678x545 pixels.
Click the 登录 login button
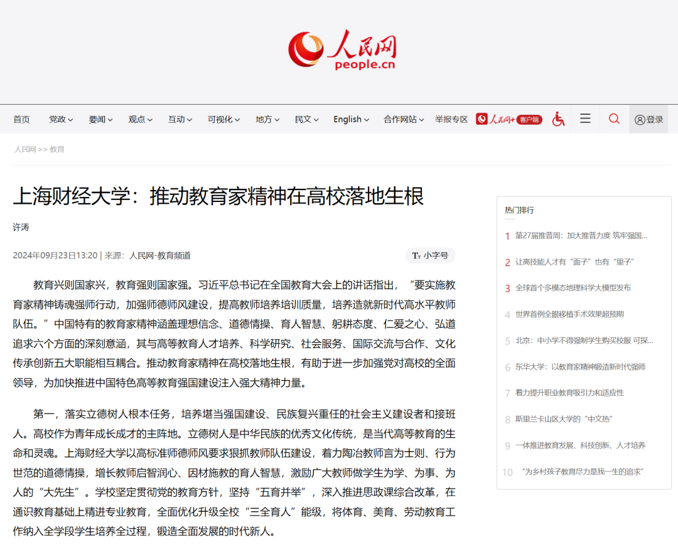[x=648, y=119]
